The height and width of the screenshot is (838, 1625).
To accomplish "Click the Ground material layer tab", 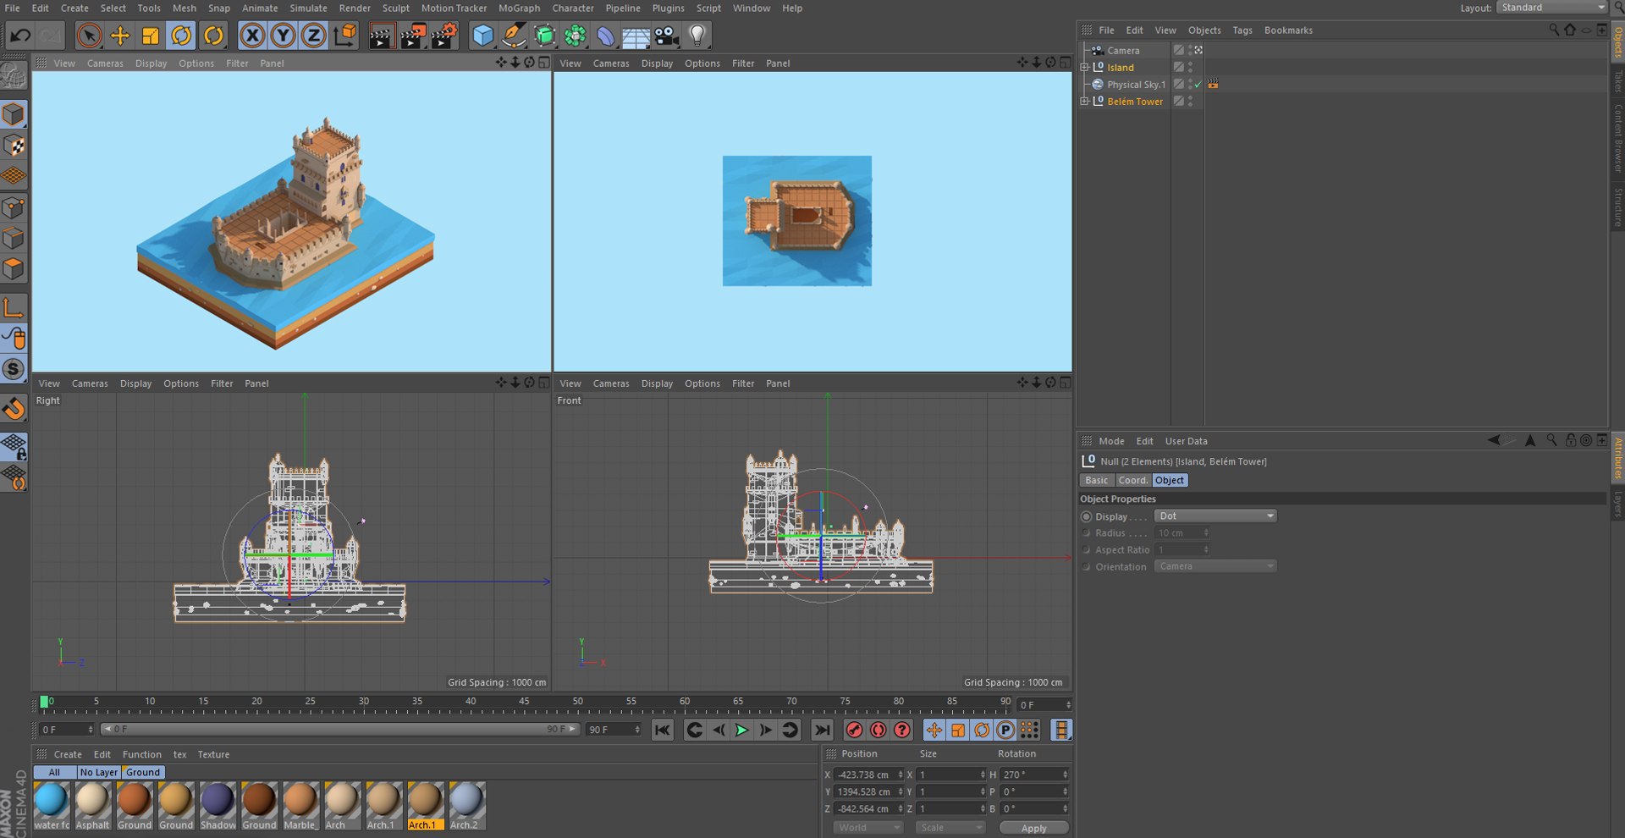I will [x=143, y=772].
